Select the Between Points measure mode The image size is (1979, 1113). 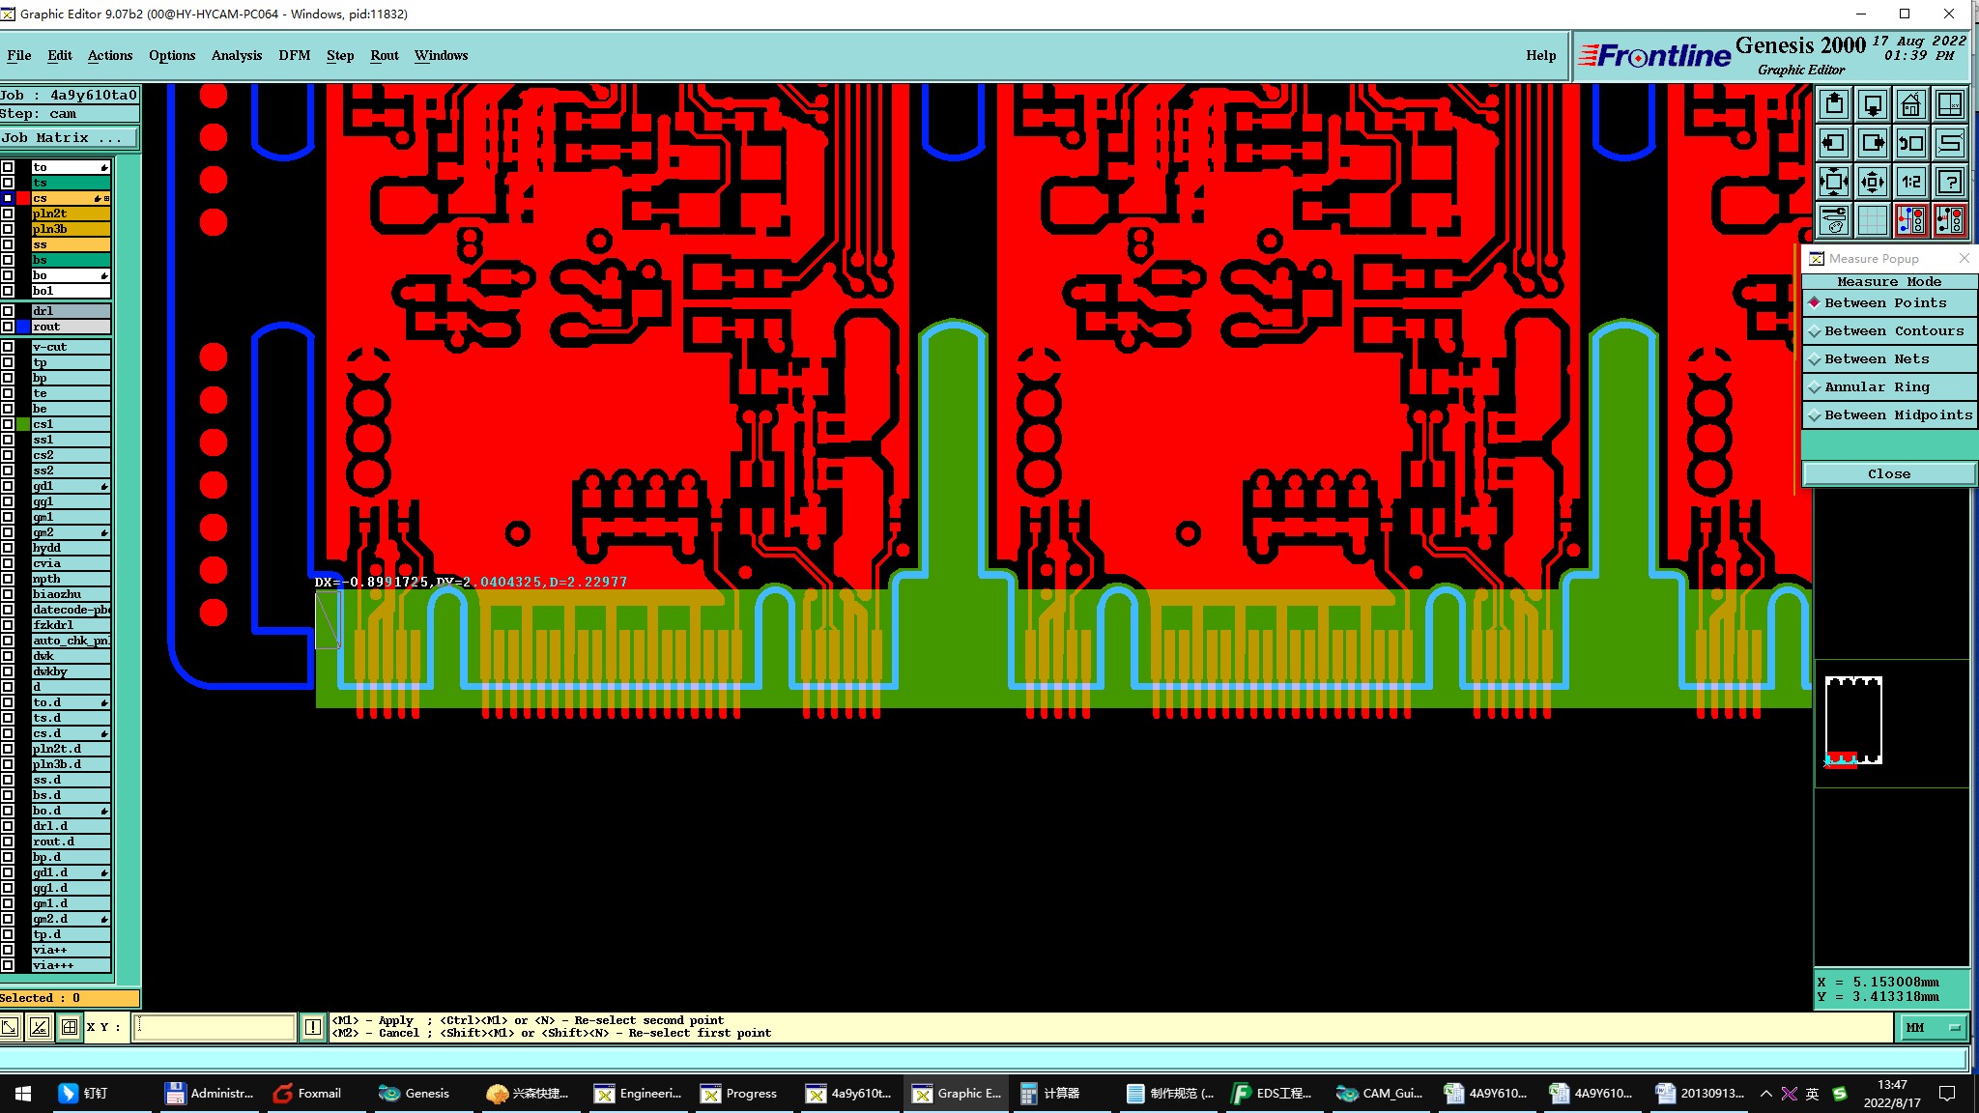pyautogui.click(x=1889, y=303)
